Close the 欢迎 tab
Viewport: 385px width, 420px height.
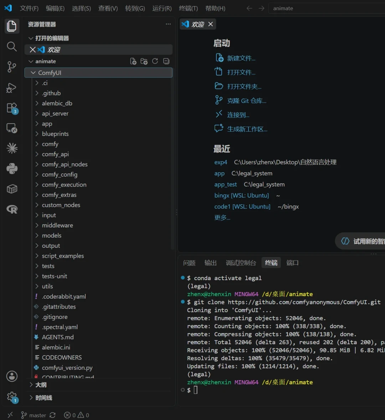[x=211, y=24]
